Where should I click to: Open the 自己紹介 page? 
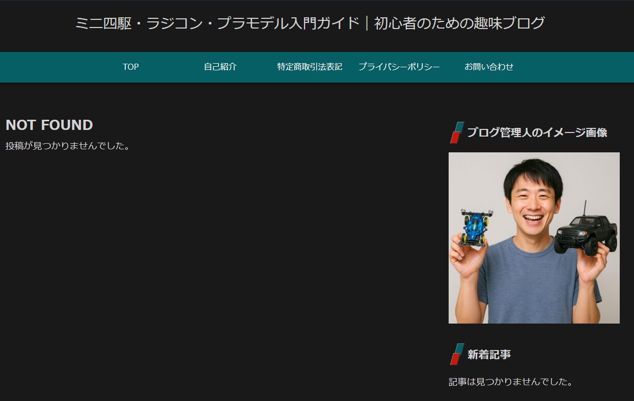point(220,67)
